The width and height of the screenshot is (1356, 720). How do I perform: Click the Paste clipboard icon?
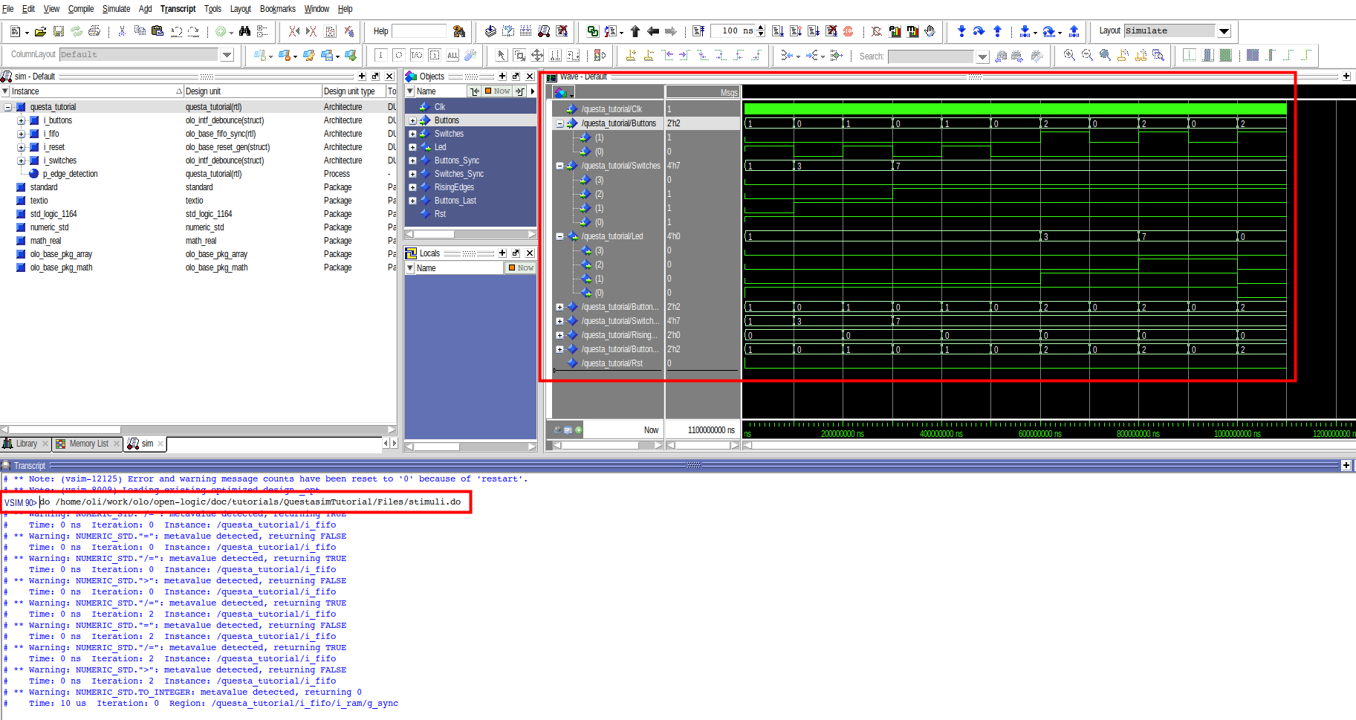[158, 31]
